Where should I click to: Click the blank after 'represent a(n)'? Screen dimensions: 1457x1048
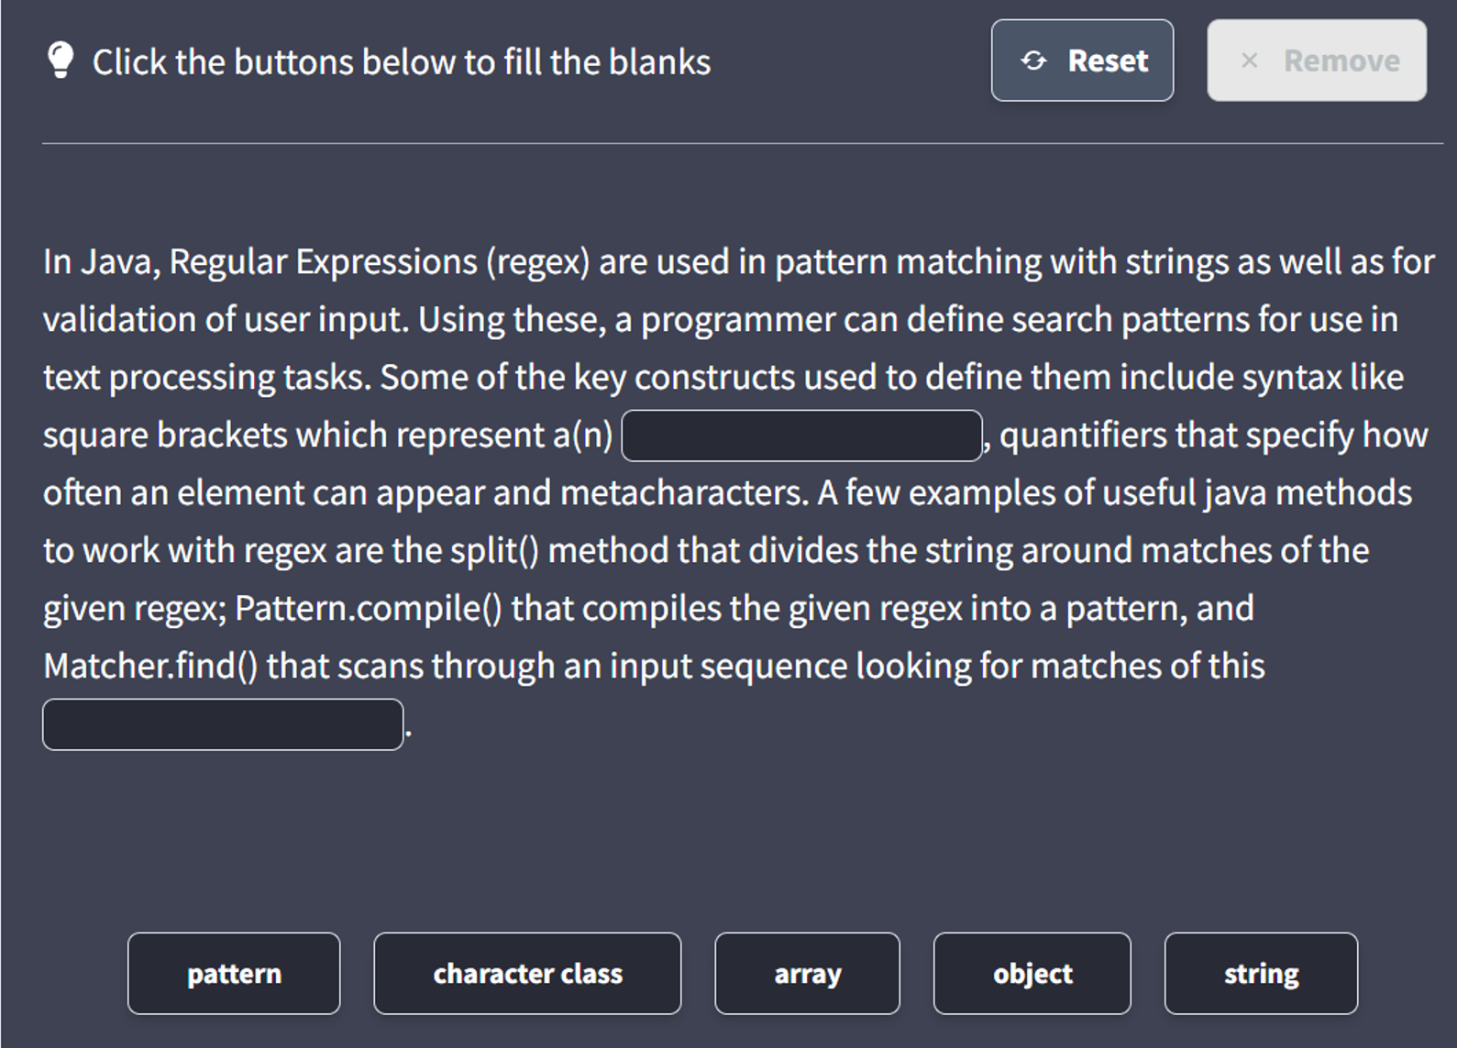coord(802,436)
